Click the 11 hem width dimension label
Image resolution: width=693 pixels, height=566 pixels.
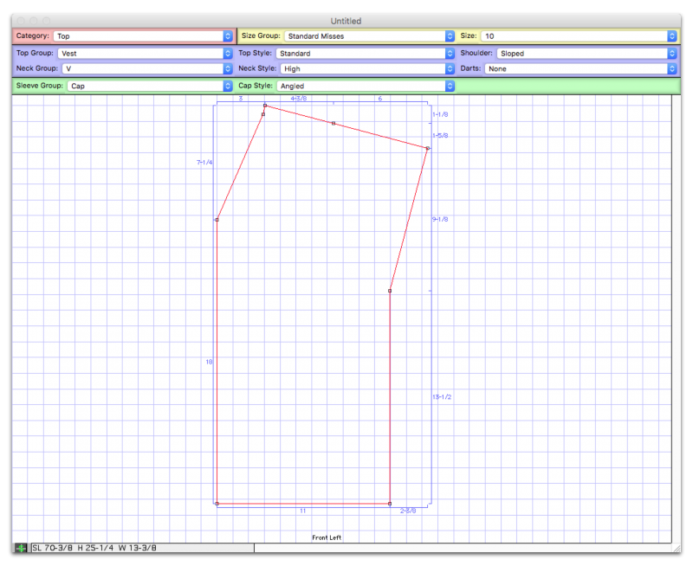tap(303, 511)
